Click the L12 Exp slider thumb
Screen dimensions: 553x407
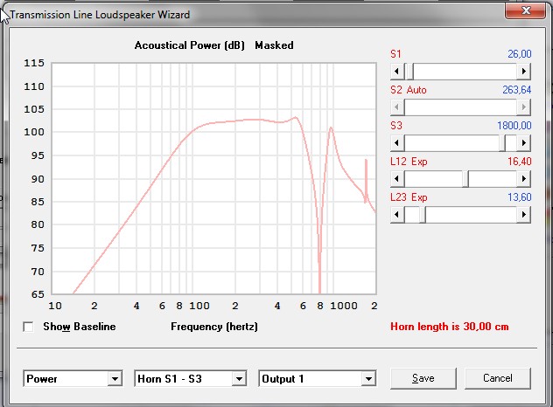465,179
